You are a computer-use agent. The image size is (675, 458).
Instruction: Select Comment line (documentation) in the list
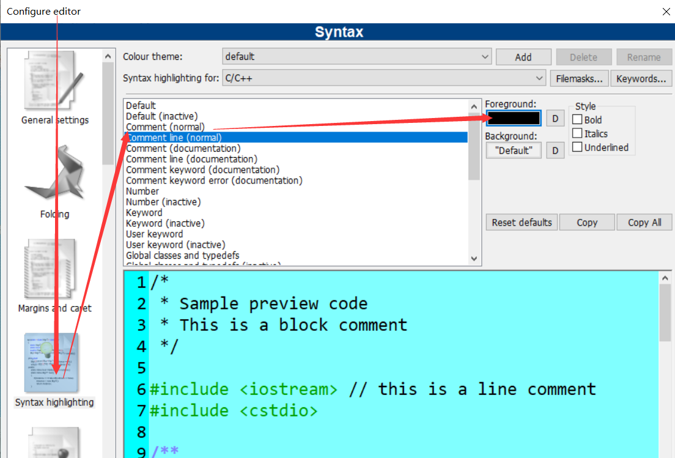click(296, 159)
